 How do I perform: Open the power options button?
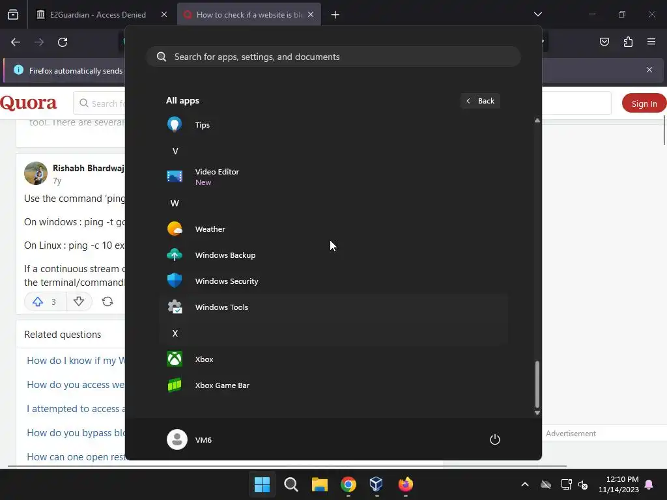coord(495,439)
